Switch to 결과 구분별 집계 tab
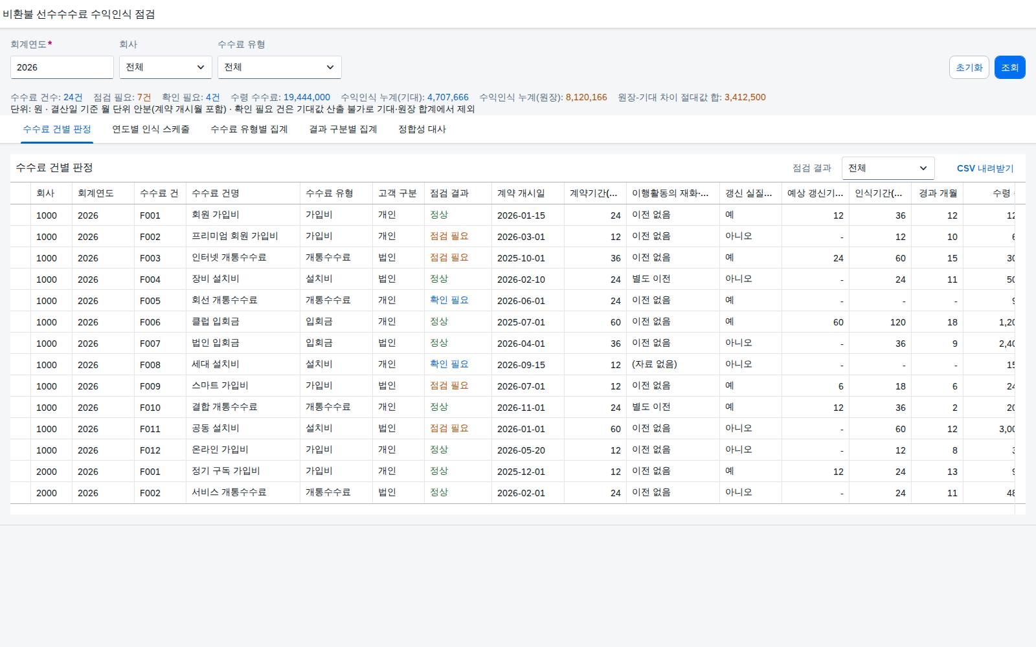This screenshot has height=647, width=1036. pyautogui.click(x=343, y=129)
